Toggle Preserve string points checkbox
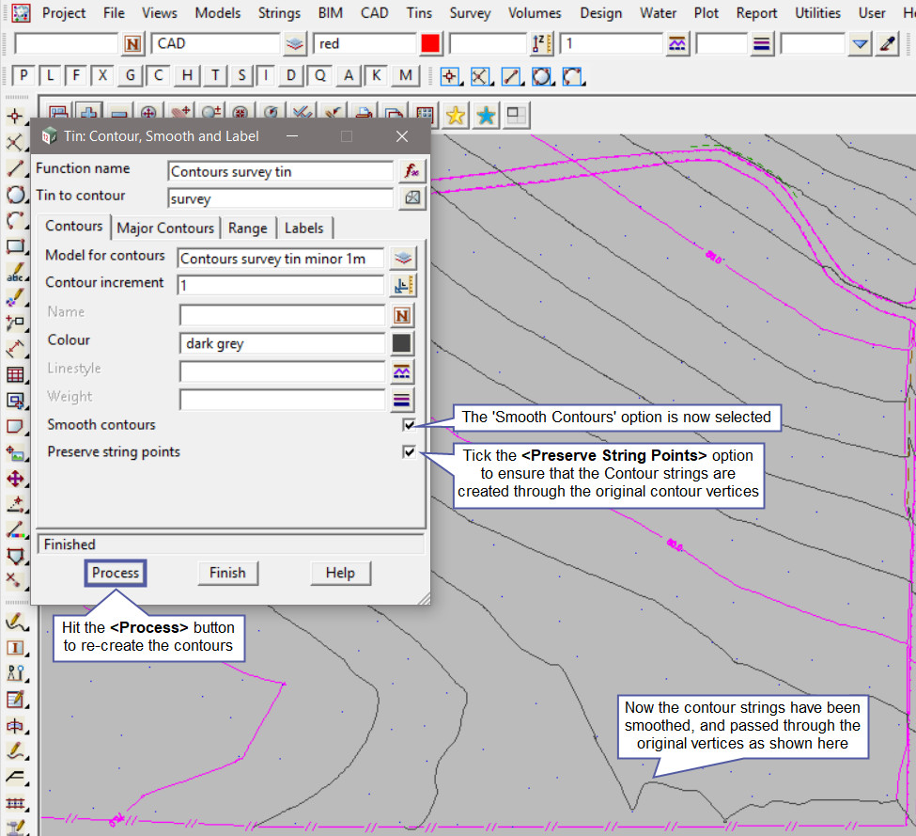This screenshot has height=836, width=916. tap(409, 452)
